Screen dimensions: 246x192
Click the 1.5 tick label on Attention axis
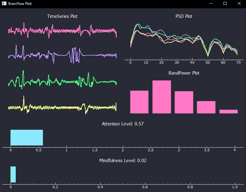pos(94,150)
